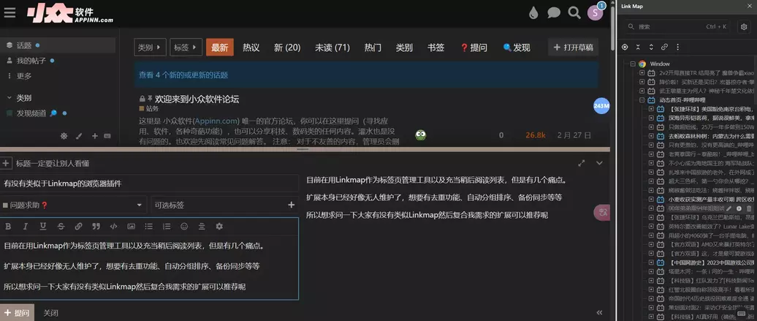Image resolution: width=757 pixels, height=321 pixels.
Task: Collapse the 类别 section in the sidebar
Action: click(9, 97)
